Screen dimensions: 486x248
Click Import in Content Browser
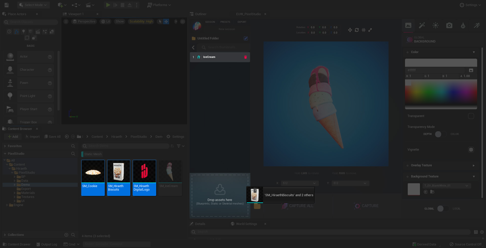tap(32, 137)
